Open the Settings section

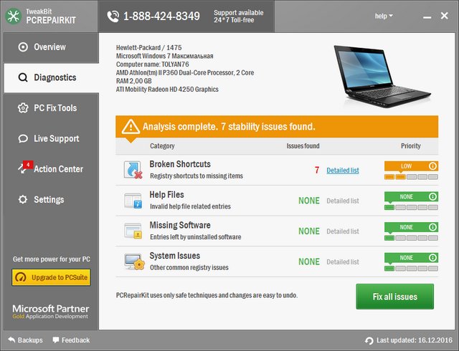51,200
